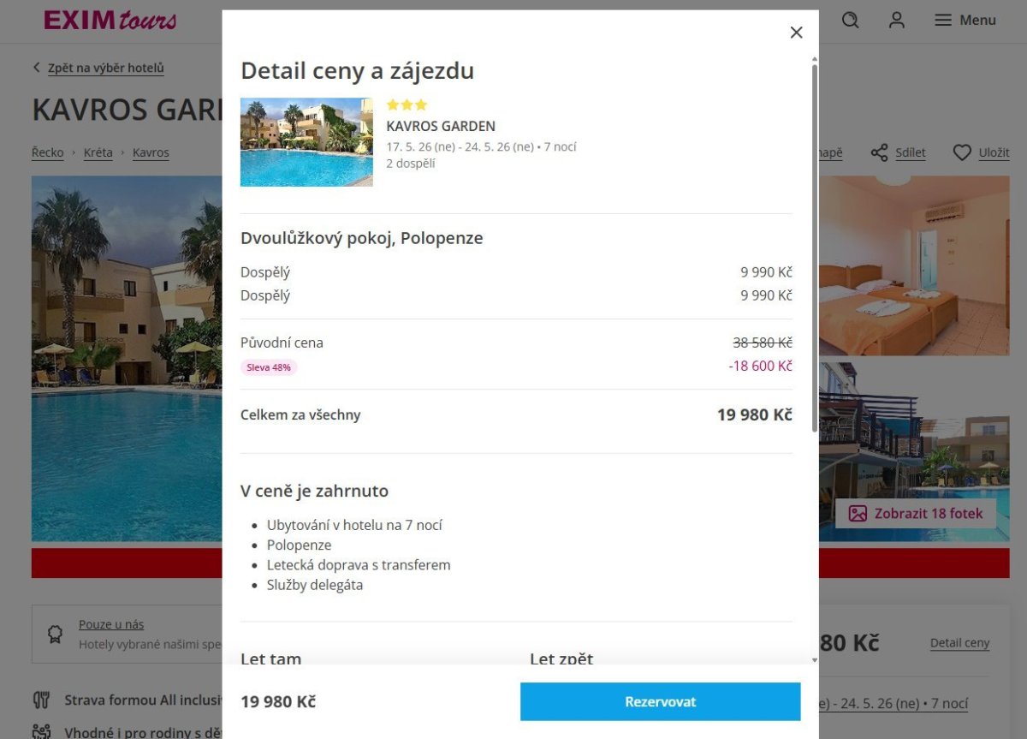Image resolution: width=1027 pixels, height=739 pixels.
Task: Click the Rezervovat button
Action: (x=660, y=701)
